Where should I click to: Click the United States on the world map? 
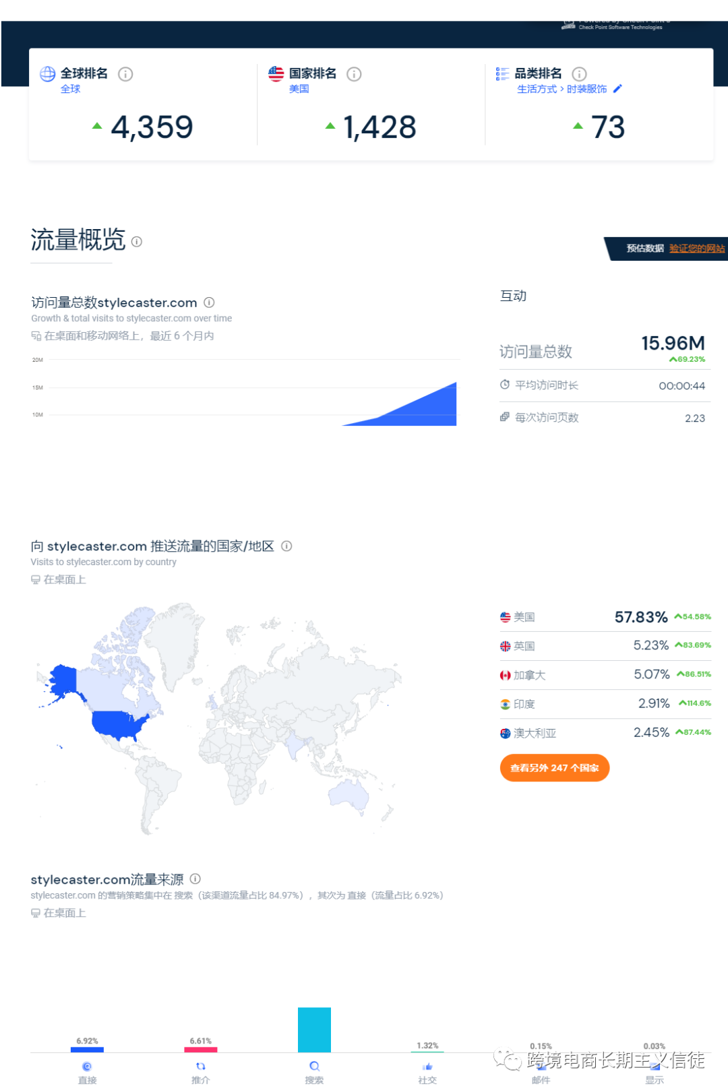tap(118, 724)
